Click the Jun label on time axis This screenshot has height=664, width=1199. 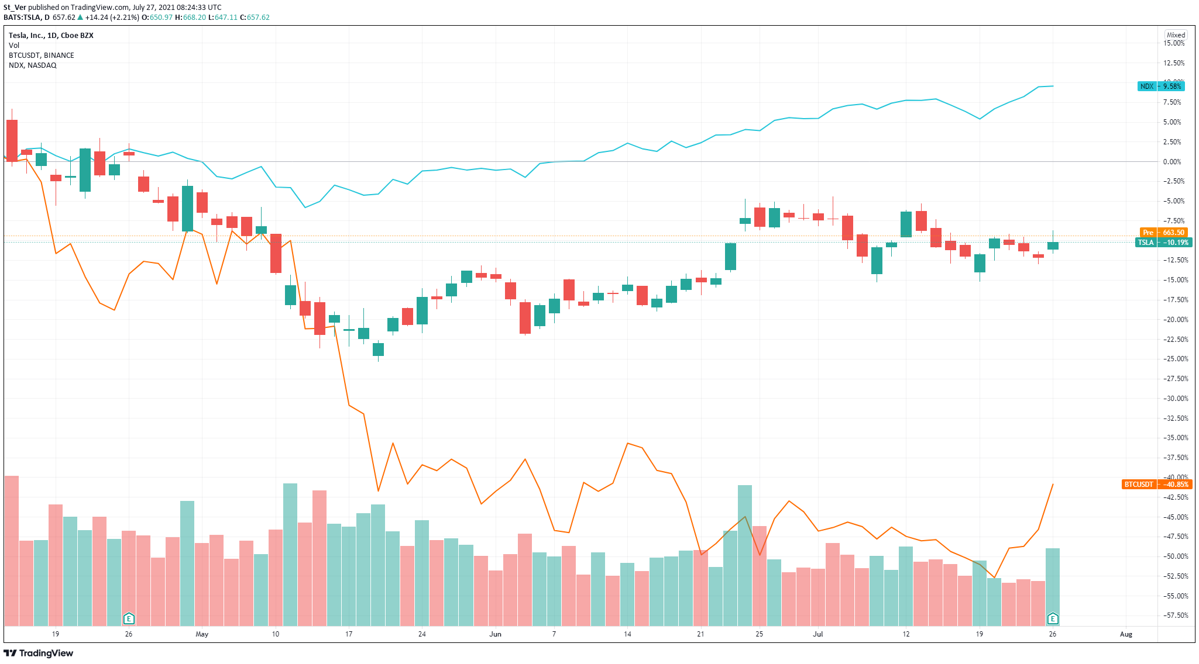click(495, 634)
